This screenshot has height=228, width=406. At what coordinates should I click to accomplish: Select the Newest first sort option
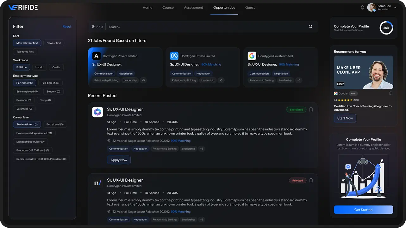[x=54, y=43]
